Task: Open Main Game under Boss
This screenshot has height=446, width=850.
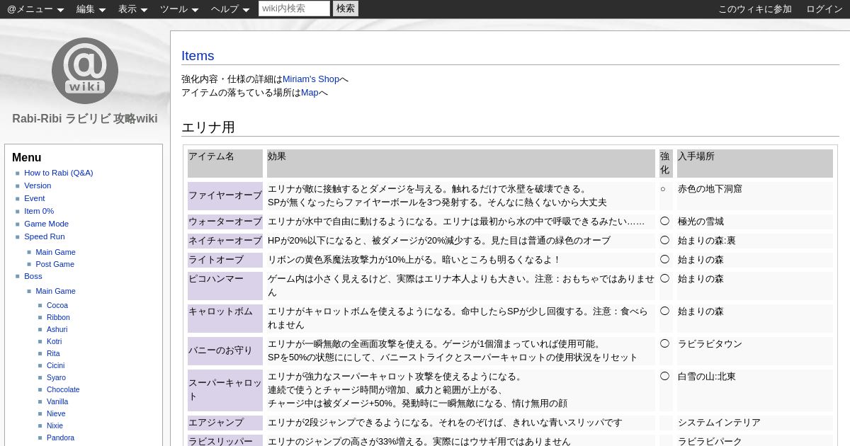Action: point(55,291)
